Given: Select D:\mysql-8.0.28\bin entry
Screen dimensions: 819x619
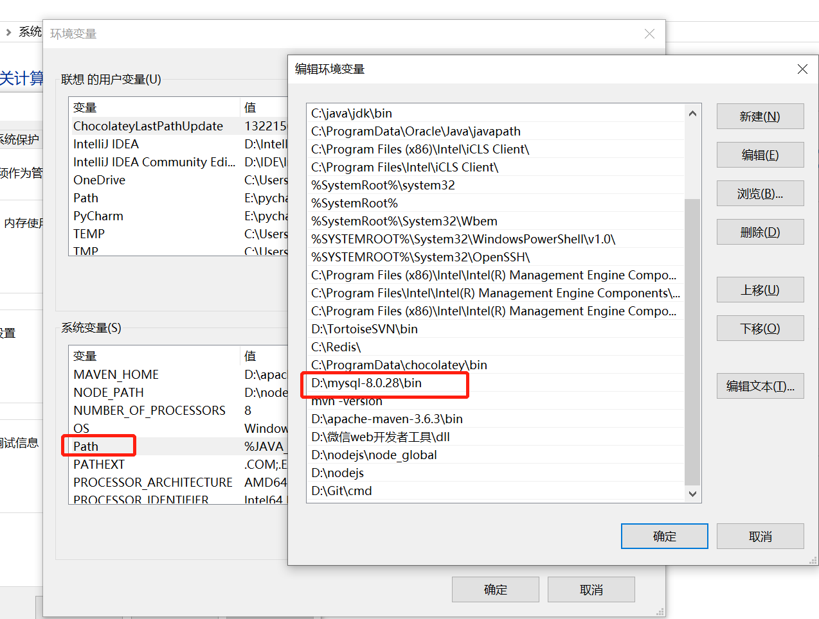Looking at the screenshot, I should [x=495, y=383].
